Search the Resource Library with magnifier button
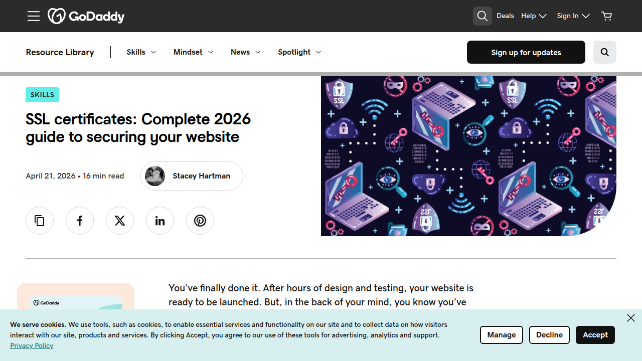The height and width of the screenshot is (361, 642). point(605,52)
